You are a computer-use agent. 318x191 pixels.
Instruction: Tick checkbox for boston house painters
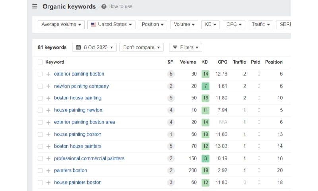[x=40, y=146]
